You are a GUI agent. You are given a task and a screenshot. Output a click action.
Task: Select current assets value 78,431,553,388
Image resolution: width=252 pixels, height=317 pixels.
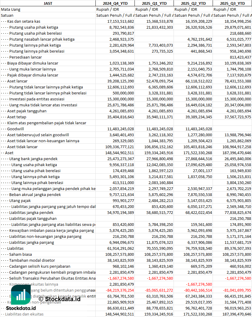(238, 81)
